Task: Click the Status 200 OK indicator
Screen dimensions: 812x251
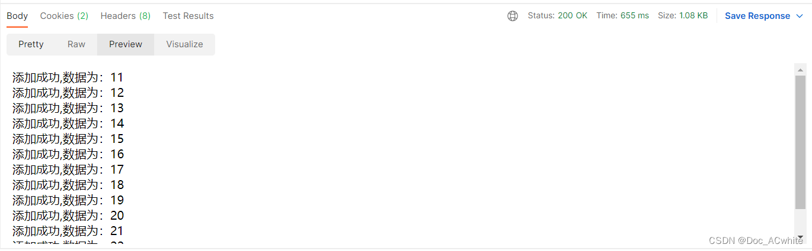Action: tap(558, 16)
